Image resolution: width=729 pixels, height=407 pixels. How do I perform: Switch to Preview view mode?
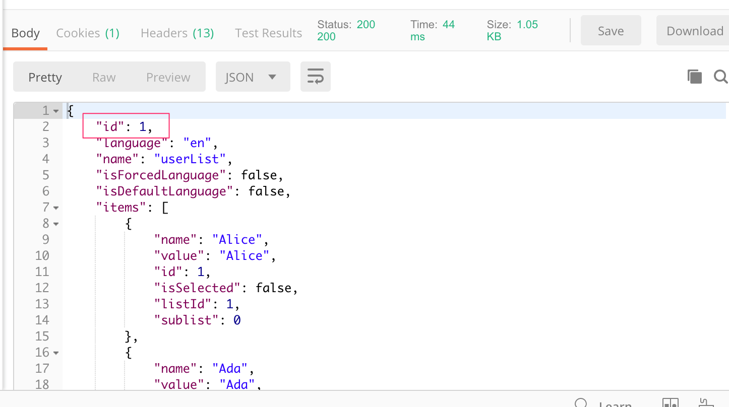168,77
